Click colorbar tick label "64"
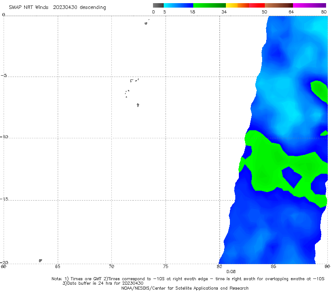331x291 pixels. pos(291,12)
